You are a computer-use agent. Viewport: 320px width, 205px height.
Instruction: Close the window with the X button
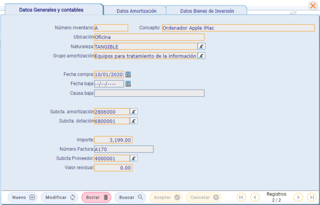(x=313, y=5)
